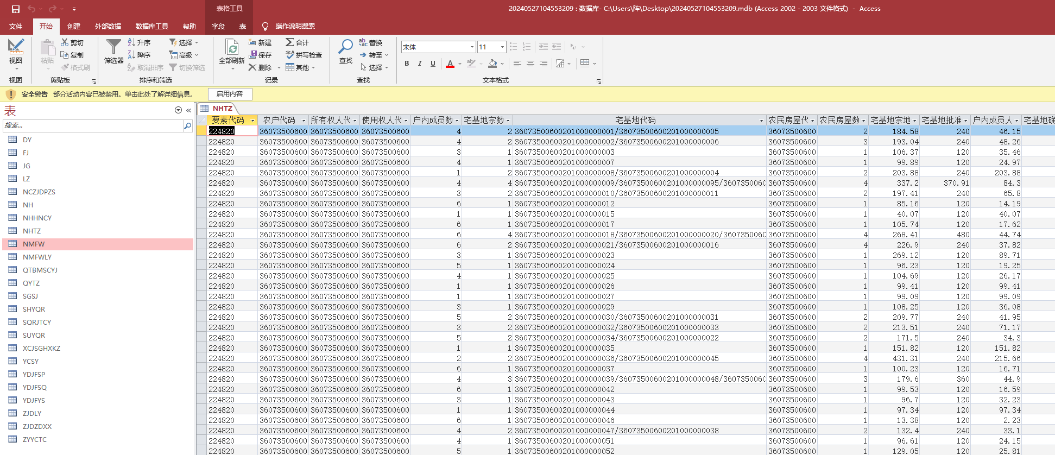Toggle Italic formatting
Image resolution: width=1055 pixels, height=455 pixels.
[420, 64]
